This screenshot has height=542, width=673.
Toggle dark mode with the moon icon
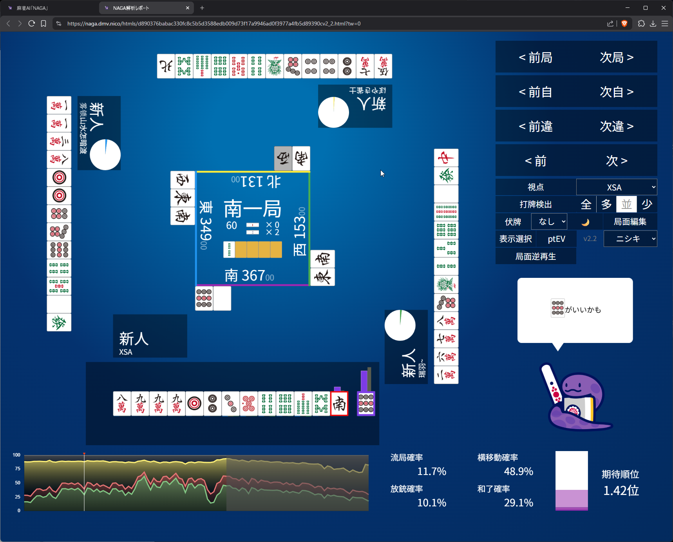(x=585, y=222)
